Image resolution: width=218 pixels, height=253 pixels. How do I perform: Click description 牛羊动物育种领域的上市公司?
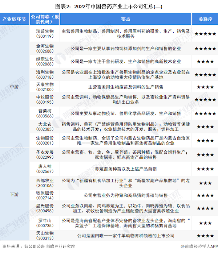126,236
